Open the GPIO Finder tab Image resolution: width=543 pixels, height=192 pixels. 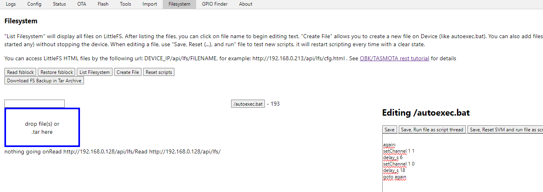pyautogui.click(x=215, y=4)
